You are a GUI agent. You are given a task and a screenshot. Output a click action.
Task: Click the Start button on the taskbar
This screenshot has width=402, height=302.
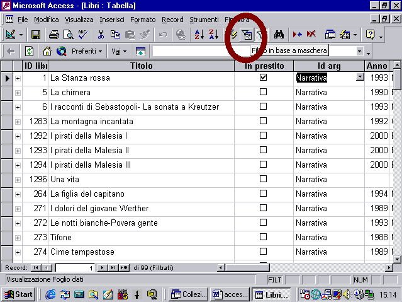pyautogui.click(x=18, y=294)
